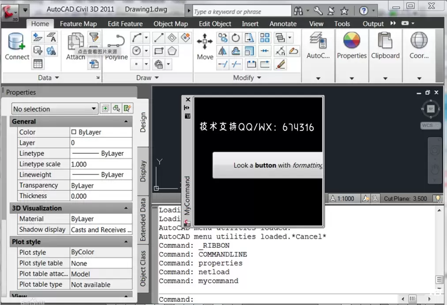Screen dimensions: 447x305
Task: Switch to the Insert ribbon tab
Action: pos(250,24)
